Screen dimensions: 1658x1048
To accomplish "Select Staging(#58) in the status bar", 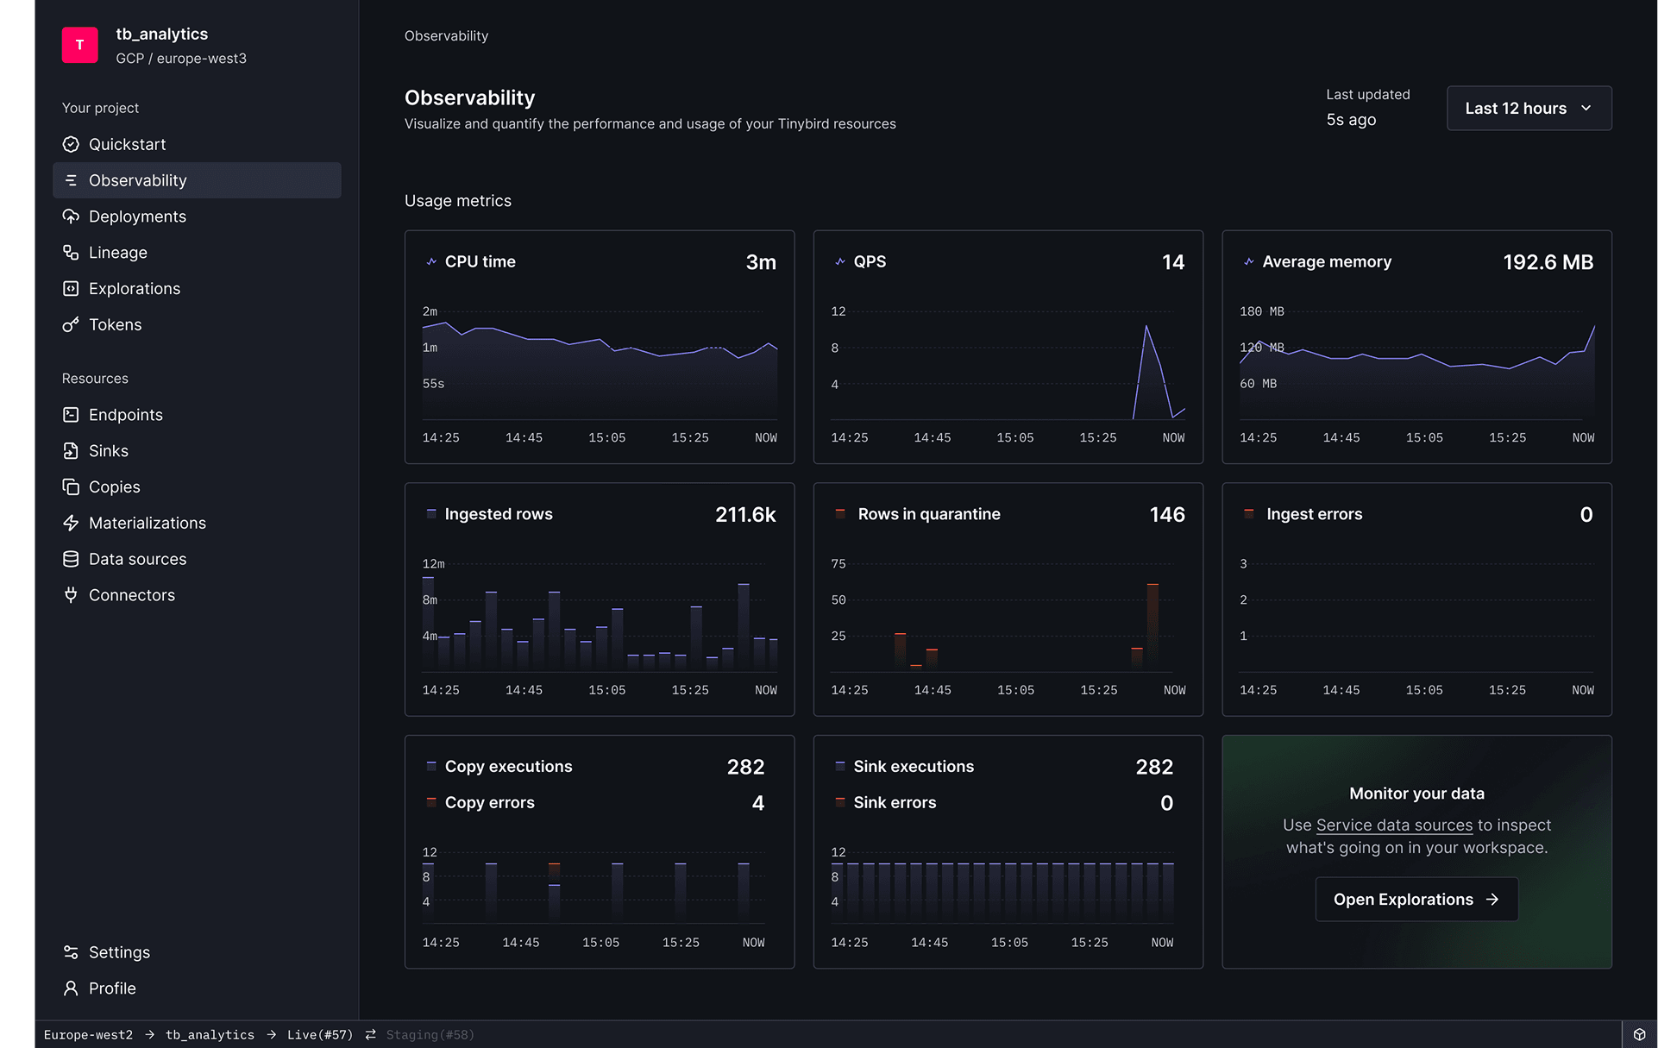I will pyautogui.click(x=430, y=1034).
